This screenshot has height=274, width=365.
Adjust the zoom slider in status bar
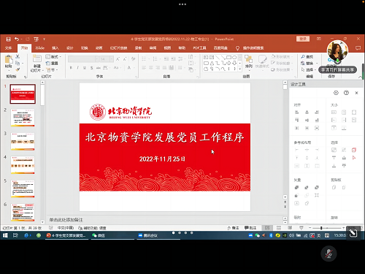[x=321, y=228]
